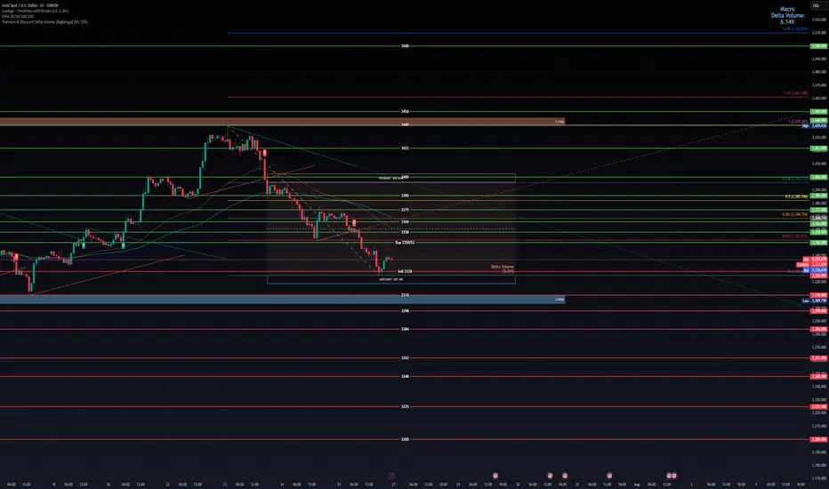Click the green 3,500.000 price axis tag
Viewport: 829px width, 489px height.
click(x=819, y=46)
